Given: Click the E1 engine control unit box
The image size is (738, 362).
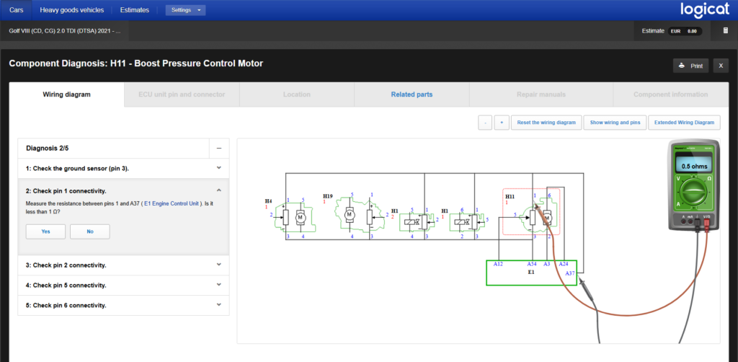Looking at the screenshot, I should click(531, 273).
